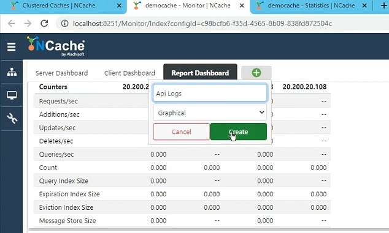Focus the dashboard name field with Api Logs
The image size is (389, 233).
click(x=210, y=93)
